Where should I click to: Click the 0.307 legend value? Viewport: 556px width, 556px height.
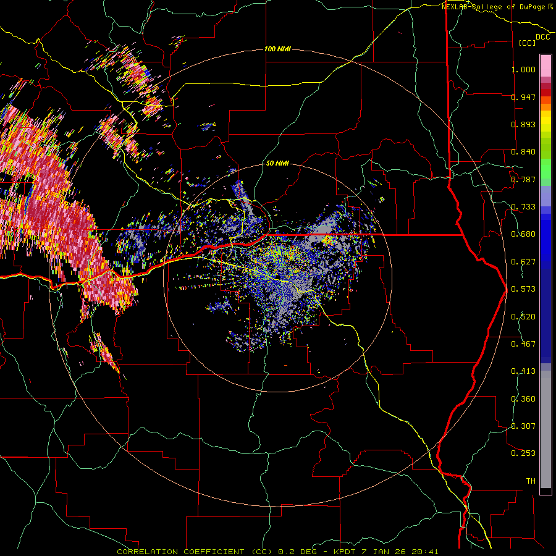point(523,426)
